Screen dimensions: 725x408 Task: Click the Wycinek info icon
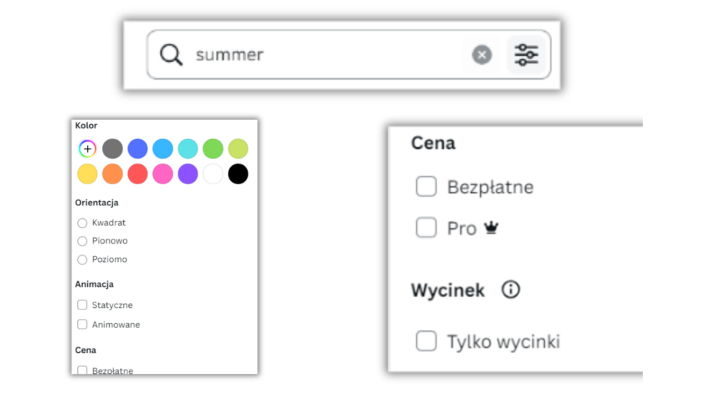[510, 290]
